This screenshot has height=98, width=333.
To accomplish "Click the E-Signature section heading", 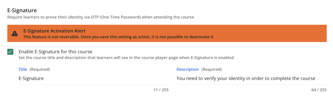I will (22, 10).
